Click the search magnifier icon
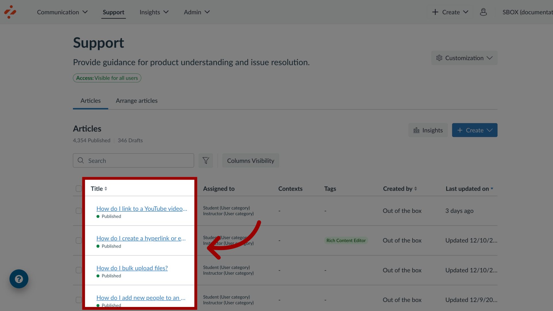Viewport: 553px width, 311px height. [x=81, y=160]
